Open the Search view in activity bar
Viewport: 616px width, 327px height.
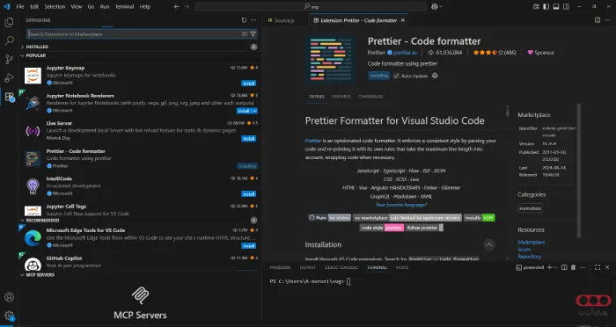coord(9,40)
